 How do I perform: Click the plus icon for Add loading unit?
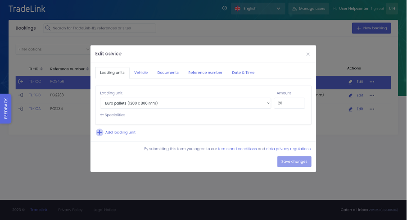[x=99, y=132]
